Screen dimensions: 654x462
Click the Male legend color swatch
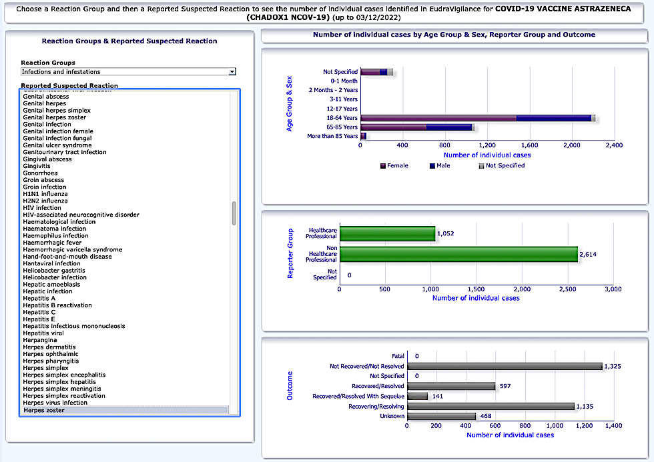432,166
